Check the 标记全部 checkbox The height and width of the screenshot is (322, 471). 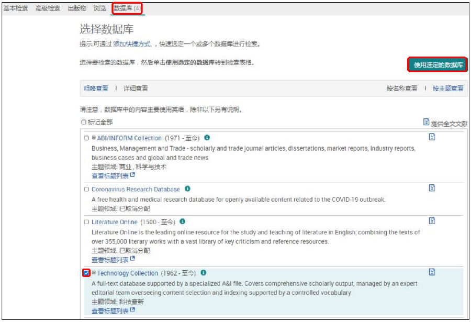(84, 123)
